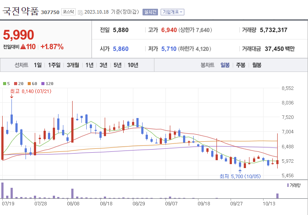Image resolution: width=308 pixels, height=215 pixels.
Task: Open the 기업개요 dropdown
Action: (172, 12)
